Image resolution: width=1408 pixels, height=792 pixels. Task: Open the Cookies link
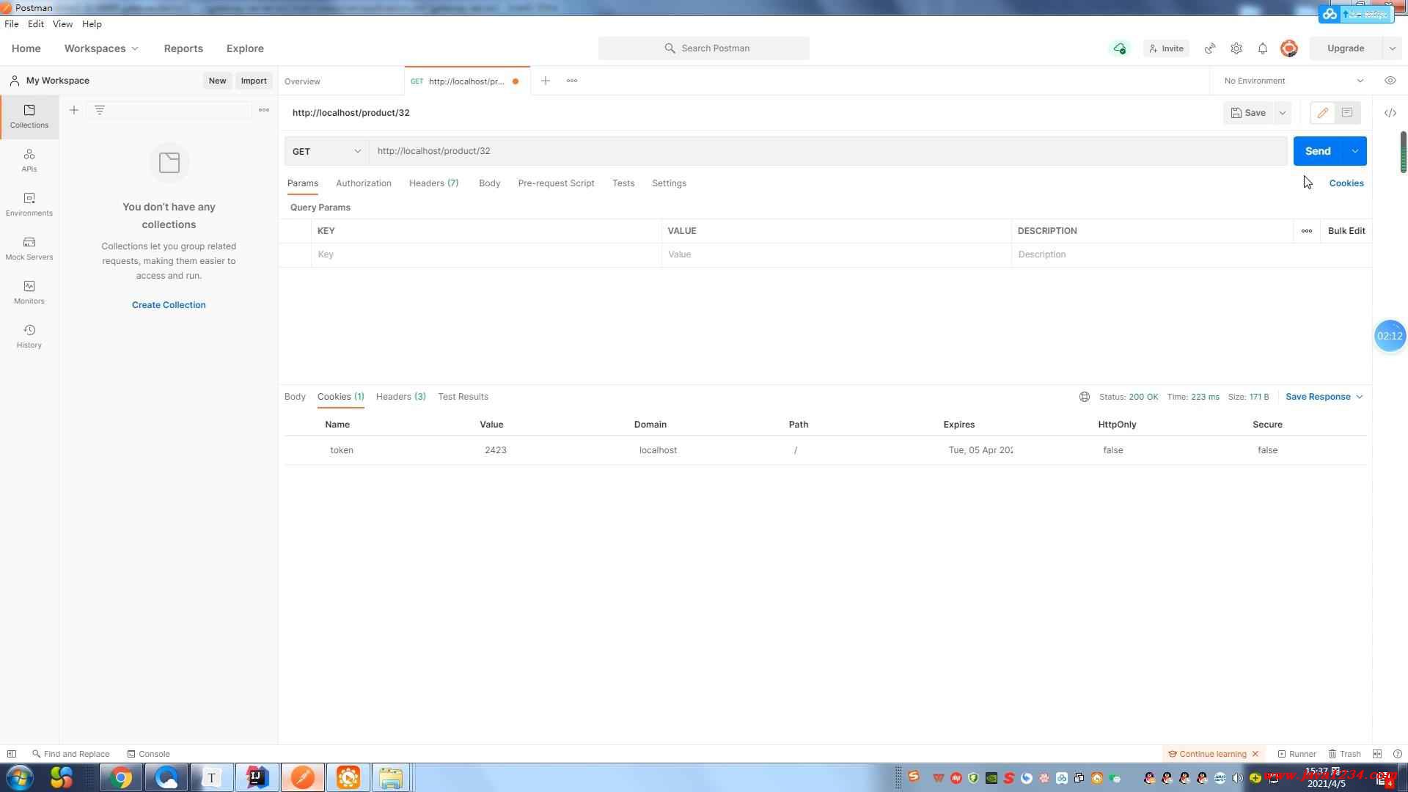click(x=1346, y=183)
